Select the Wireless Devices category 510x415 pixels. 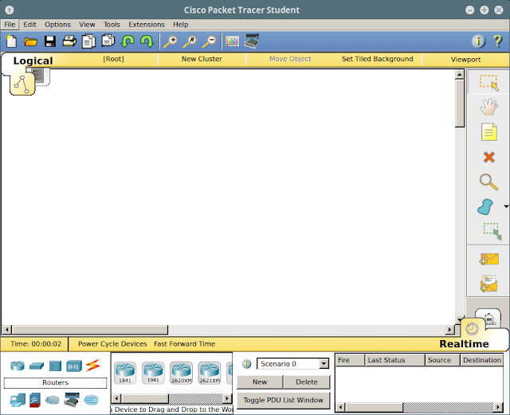(x=74, y=366)
